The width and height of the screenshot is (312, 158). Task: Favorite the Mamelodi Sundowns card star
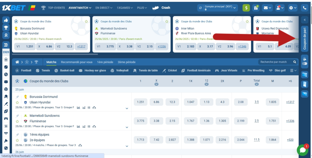click(x=167, y=21)
